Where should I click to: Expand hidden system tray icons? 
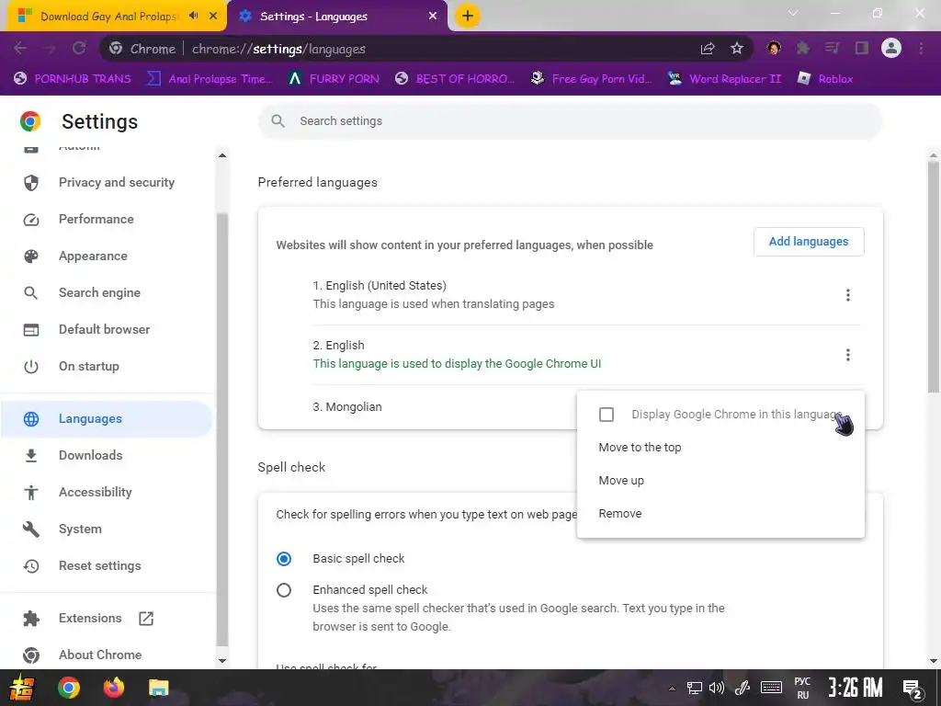point(672,689)
